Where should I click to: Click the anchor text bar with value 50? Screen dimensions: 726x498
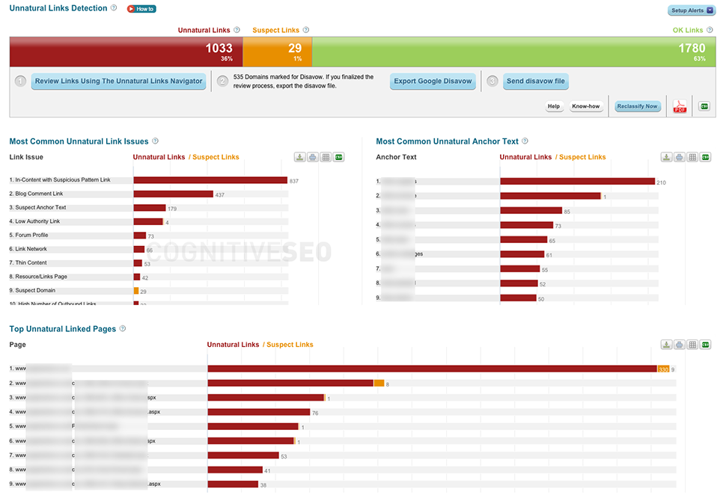[x=519, y=298]
